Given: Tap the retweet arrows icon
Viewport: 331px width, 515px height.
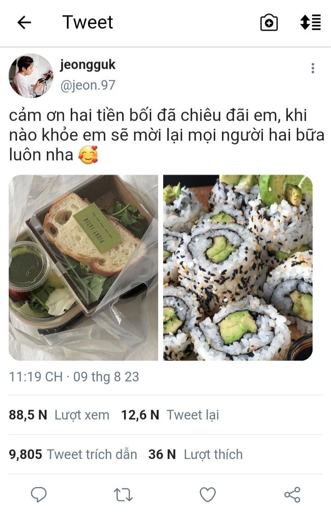Looking at the screenshot, I should [x=123, y=495].
